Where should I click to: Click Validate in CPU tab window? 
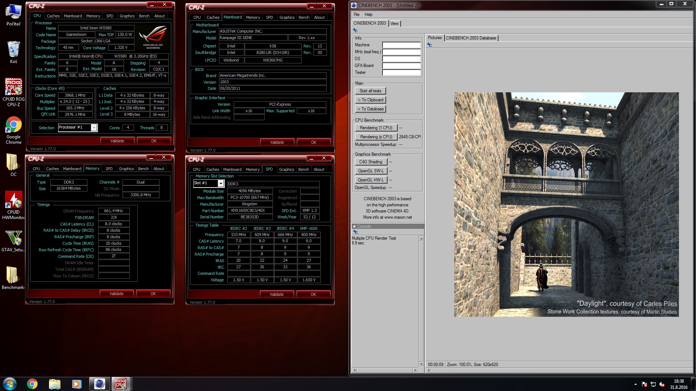(x=117, y=141)
